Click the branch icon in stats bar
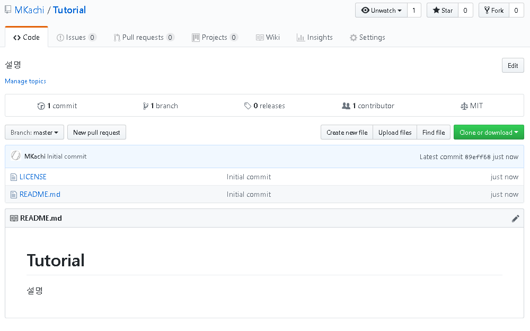This screenshot has width=530, height=331. click(145, 106)
